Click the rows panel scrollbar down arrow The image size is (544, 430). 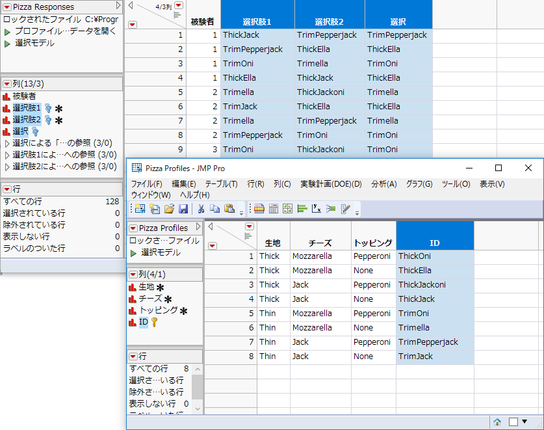[197, 410]
